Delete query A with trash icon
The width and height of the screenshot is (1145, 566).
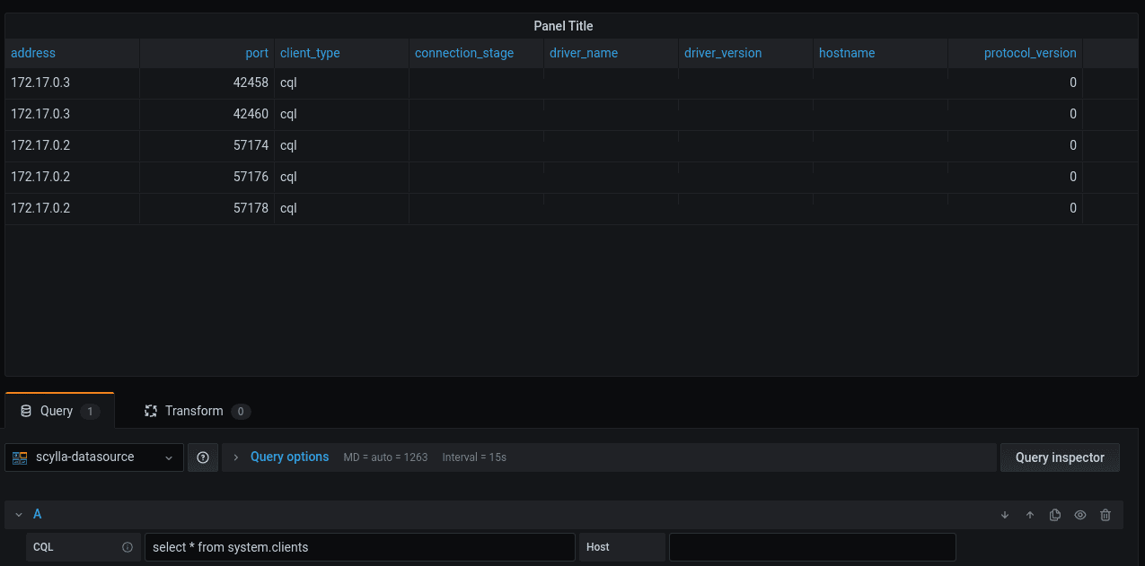(x=1105, y=515)
